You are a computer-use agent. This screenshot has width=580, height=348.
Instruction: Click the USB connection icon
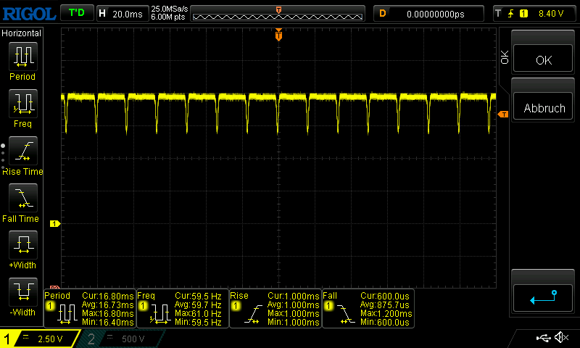542,338
